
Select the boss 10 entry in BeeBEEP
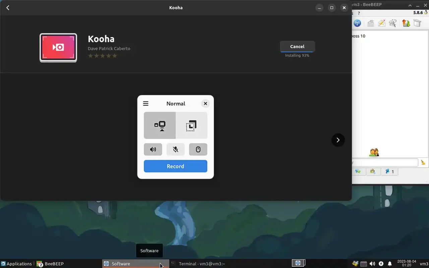[x=358, y=36]
